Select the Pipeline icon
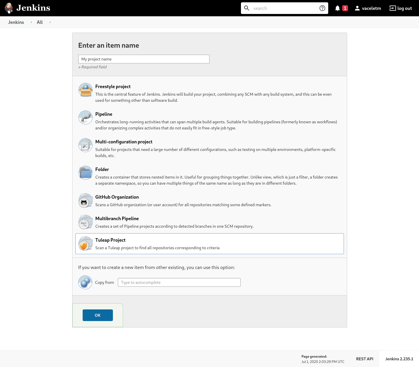Image resolution: width=419 pixels, height=367 pixels. 86,117
